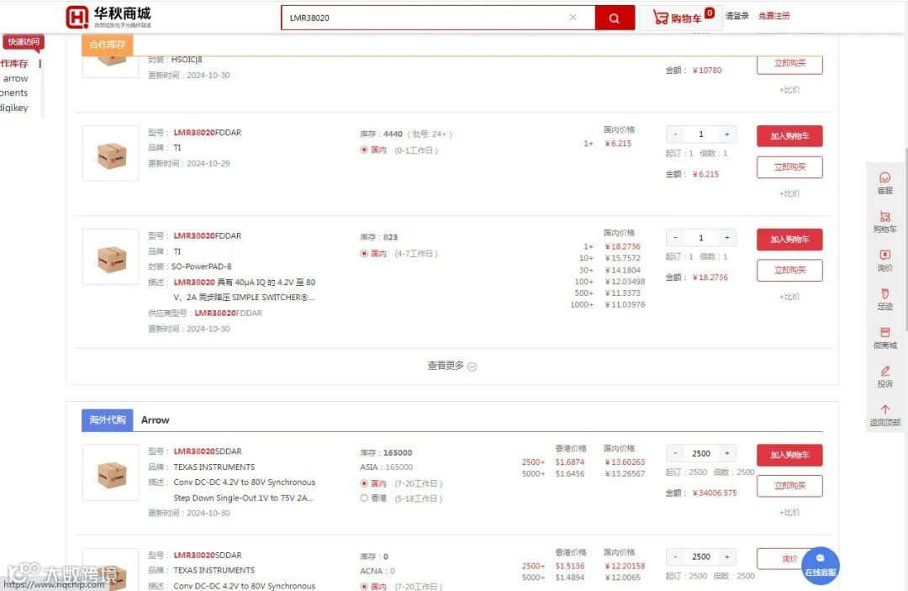Open complaint icon in right sidebar
Image resolution: width=908 pixels, height=591 pixels.
[884, 377]
